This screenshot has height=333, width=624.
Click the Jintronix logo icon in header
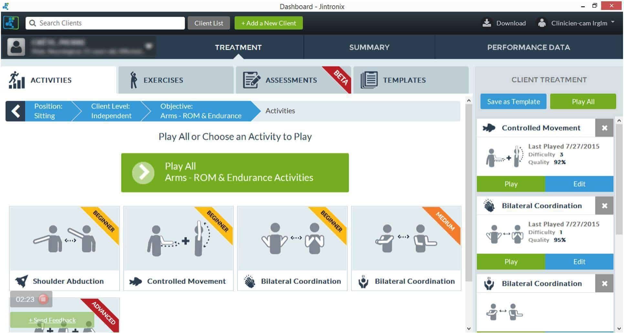(x=11, y=23)
